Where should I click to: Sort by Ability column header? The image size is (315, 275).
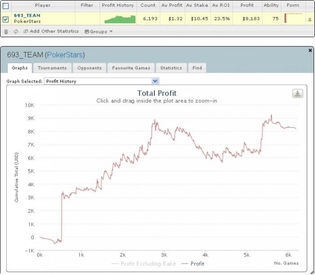(271, 5)
